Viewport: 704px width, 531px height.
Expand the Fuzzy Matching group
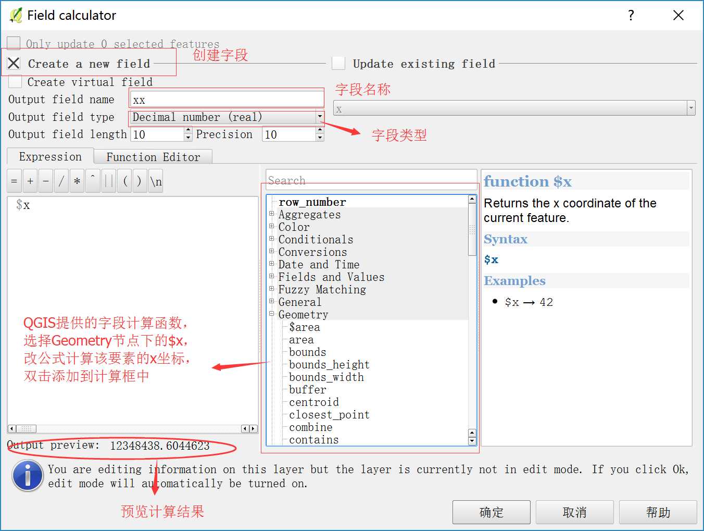[x=271, y=289]
